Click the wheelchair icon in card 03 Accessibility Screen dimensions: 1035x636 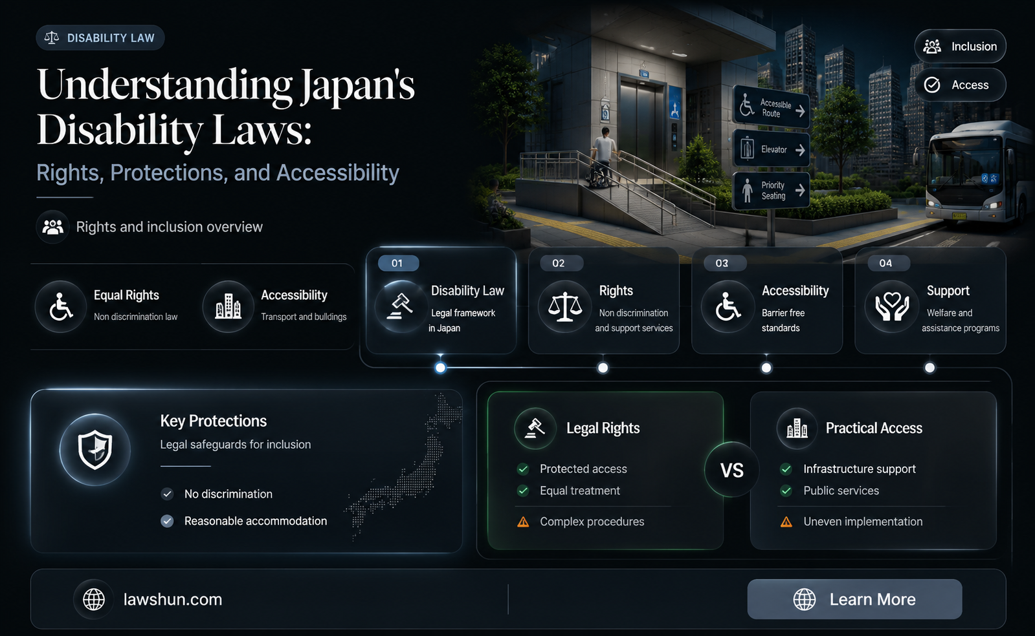tap(728, 306)
